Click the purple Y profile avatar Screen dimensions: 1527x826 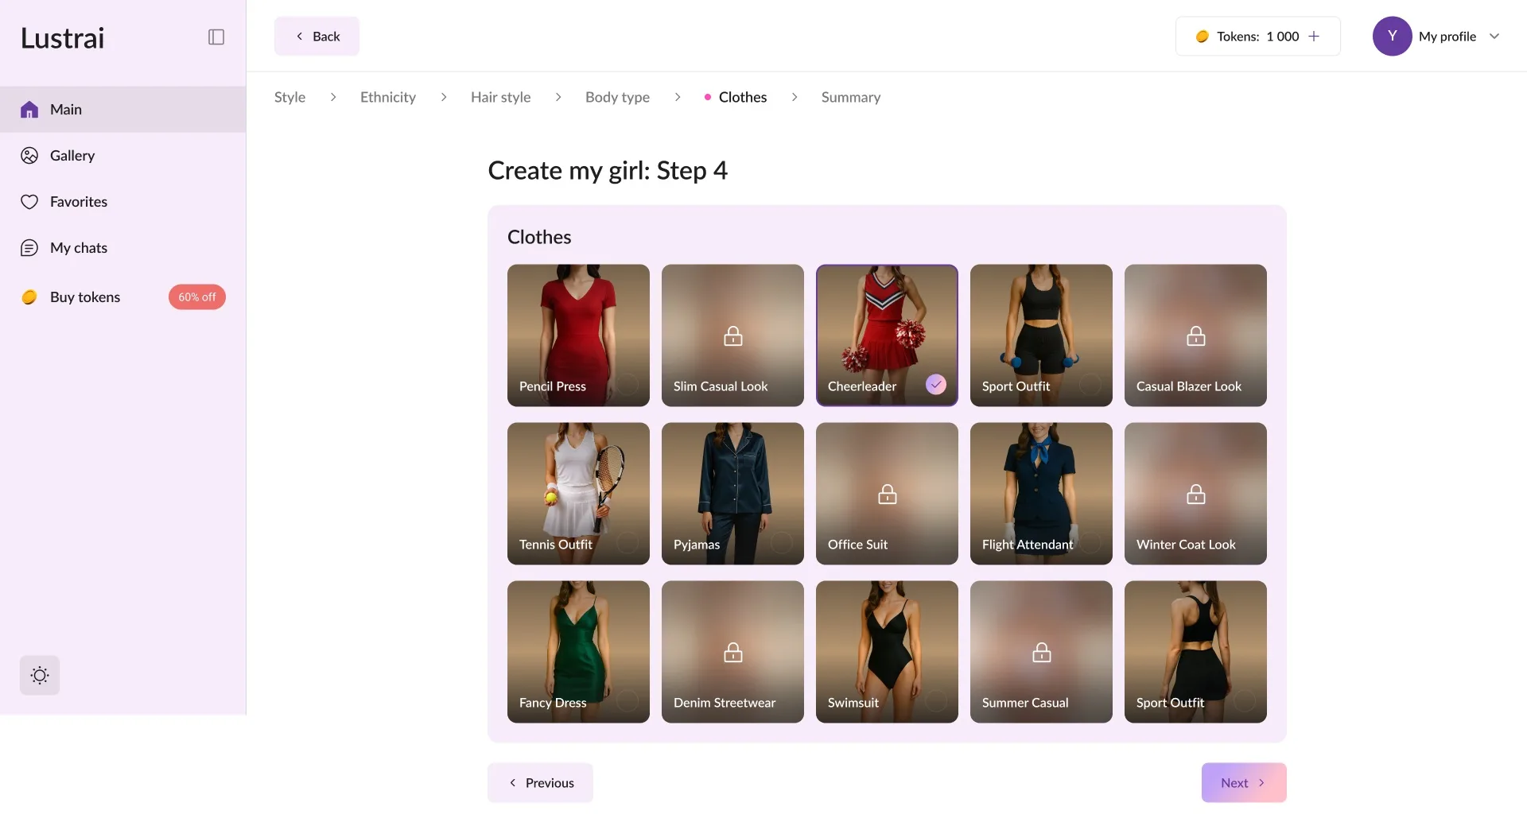pos(1392,37)
